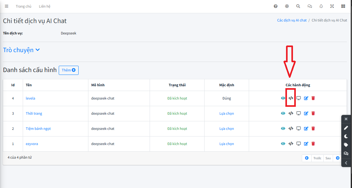Open the search magnifier icon

click(298, 6)
